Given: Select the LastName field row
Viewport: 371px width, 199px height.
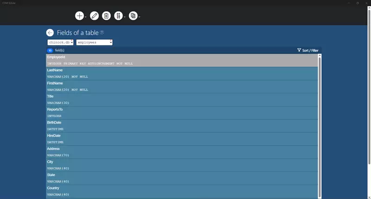Looking at the screenshot, I should pos(182,74).
